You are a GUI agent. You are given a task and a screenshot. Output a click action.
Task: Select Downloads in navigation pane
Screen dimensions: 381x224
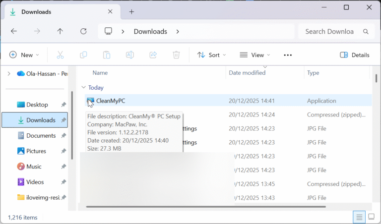pos(35,120)
